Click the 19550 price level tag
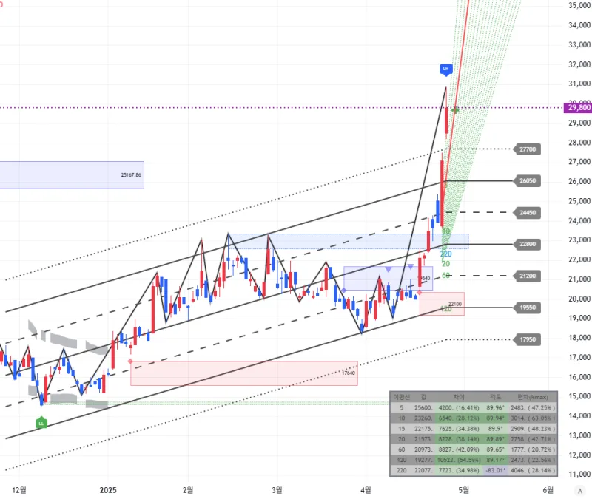 pos(528,307)
